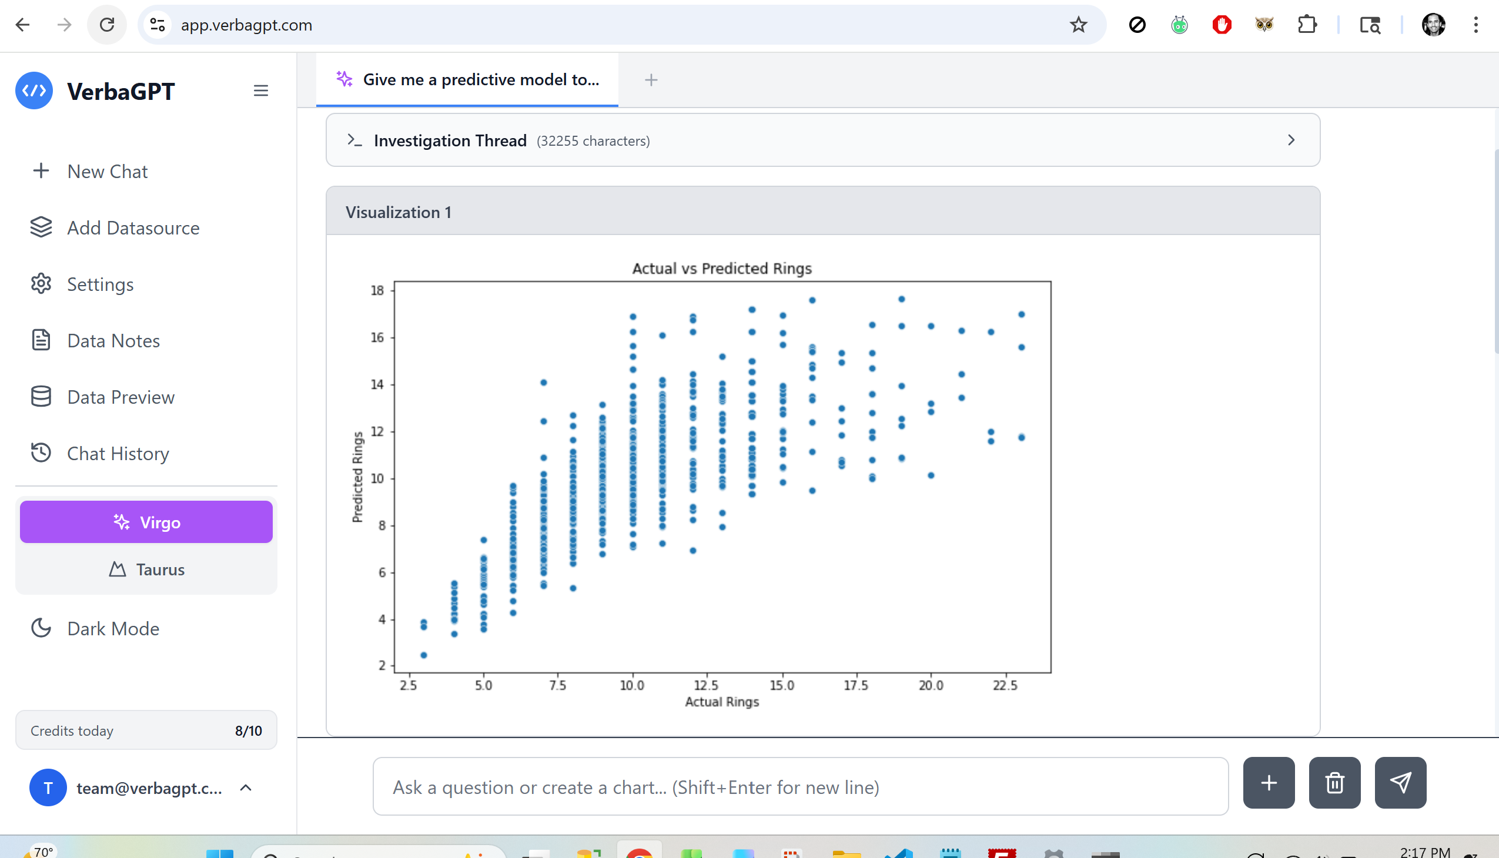Screen dimensions: 1499x858
Task: Check the Credits today progress indicator
Action: pos(146,730)
